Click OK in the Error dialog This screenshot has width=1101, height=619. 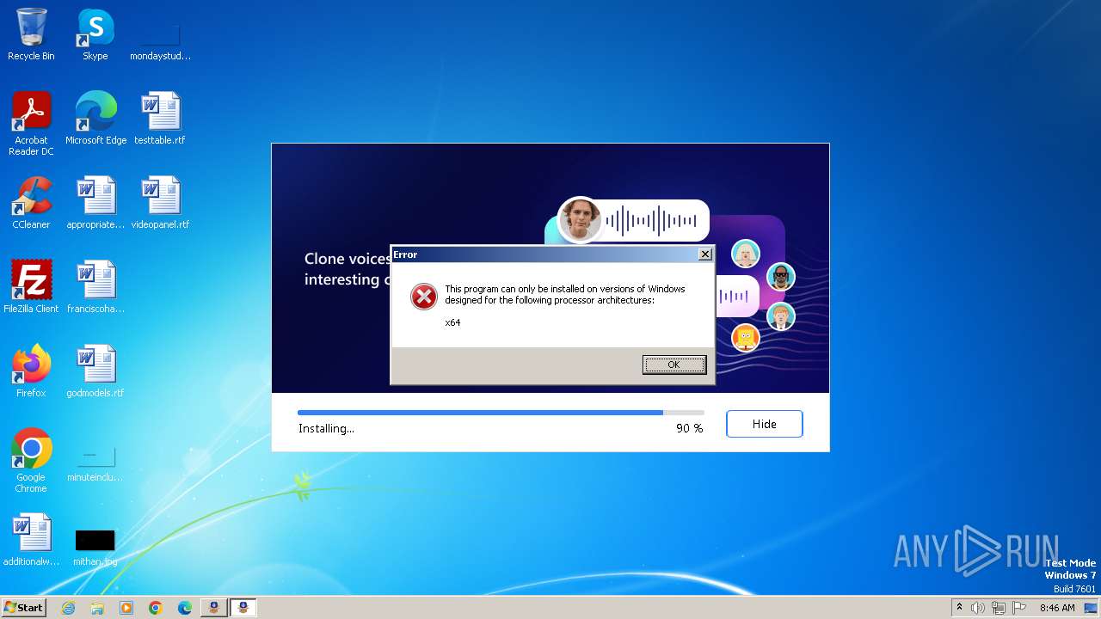pos(674,365)
